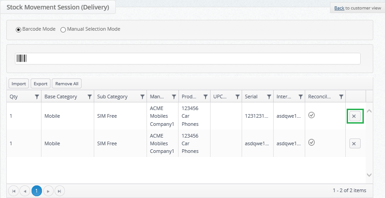The image size is (385, 198).
Task: Click the Import button
Action: tap(18, 83)
